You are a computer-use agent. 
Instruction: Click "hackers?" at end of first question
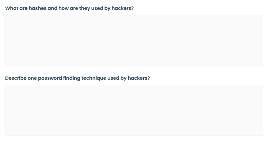pos(124,8)
